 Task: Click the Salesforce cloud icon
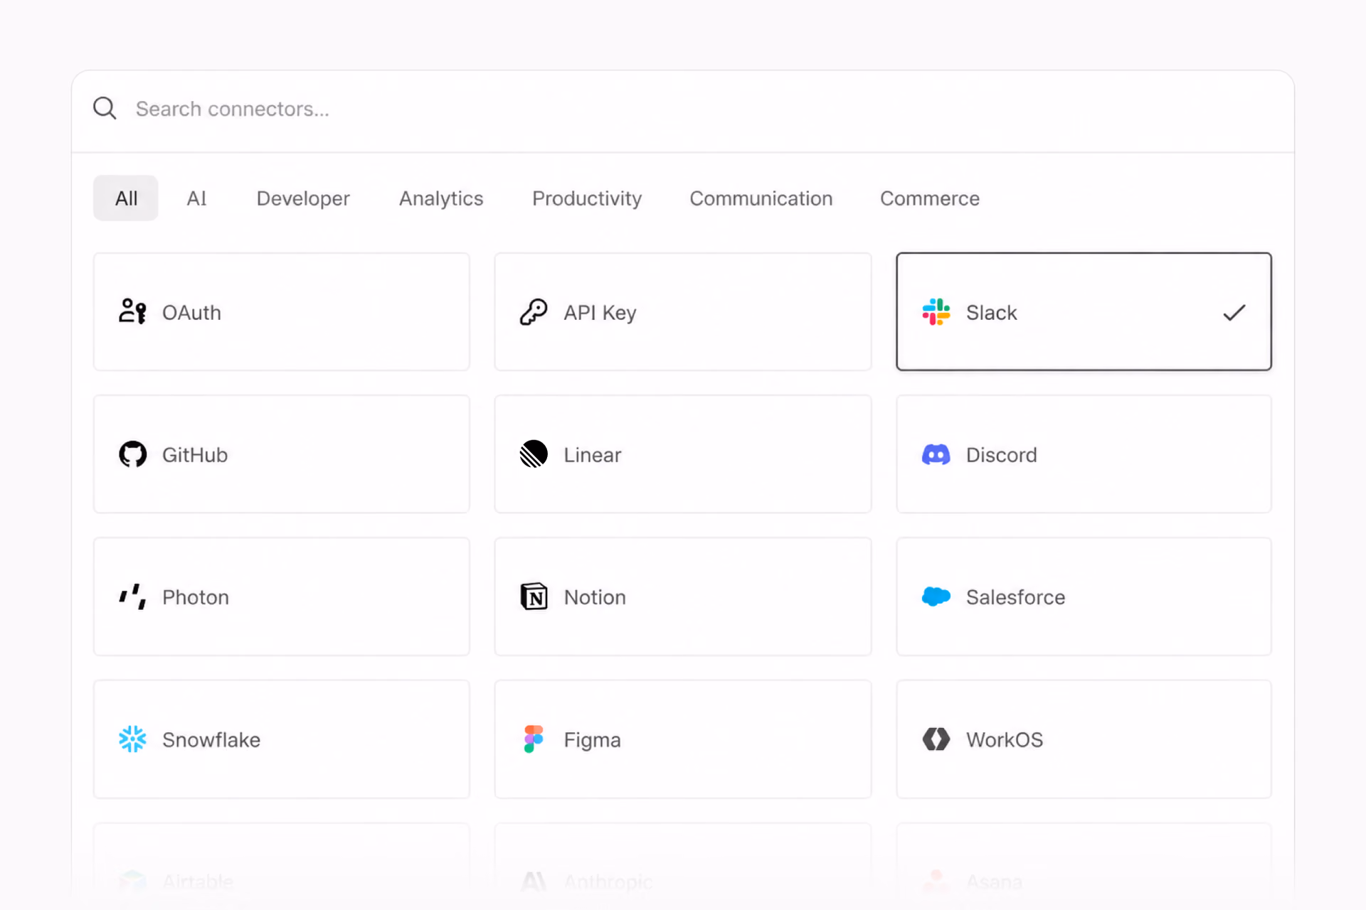coord(936,596)
